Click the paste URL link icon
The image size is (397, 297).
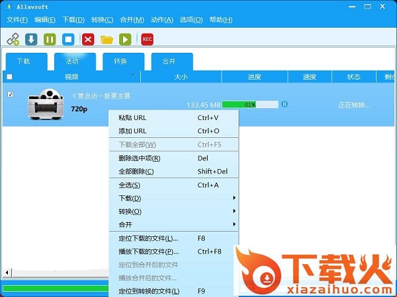(x=13, y=40)
